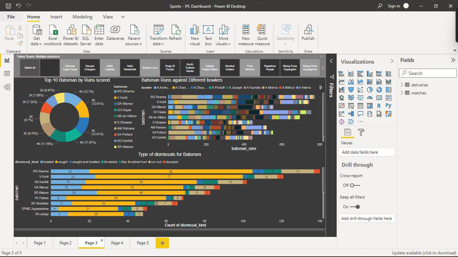Add a new report page

(163, 243)
